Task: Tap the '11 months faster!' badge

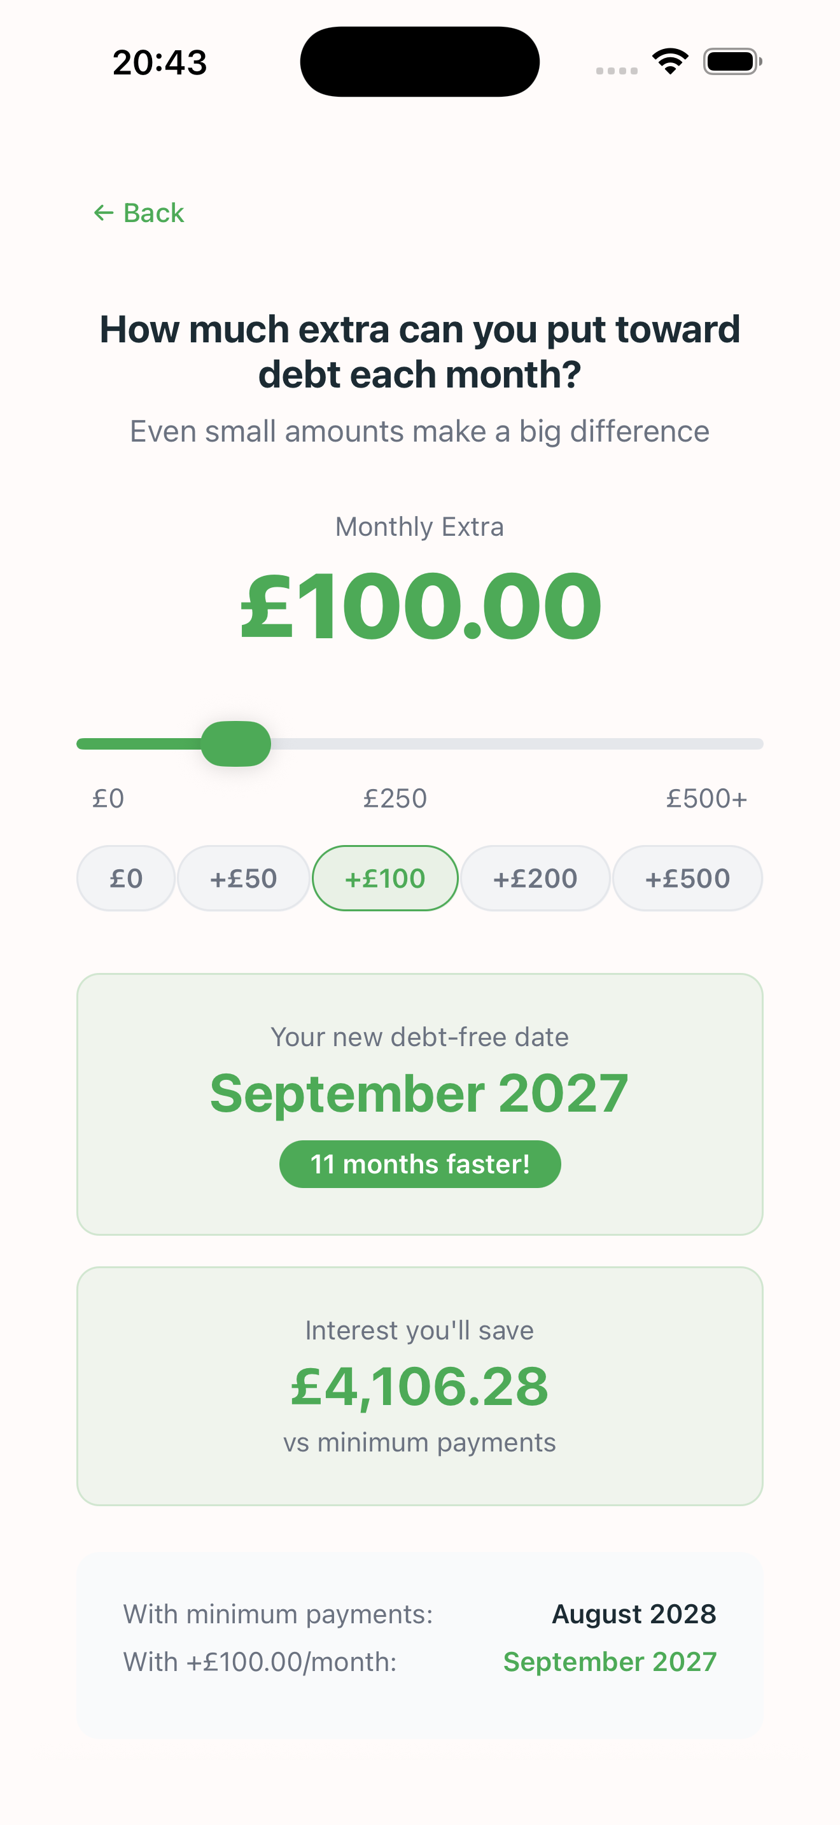Action: (x=420, y=1164)
